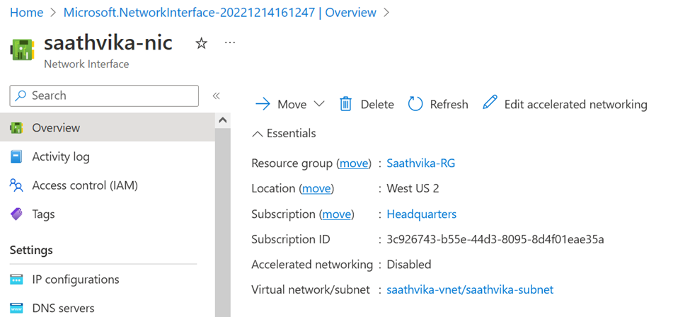Open the Saathvika-RG resource group link
This screenshot has height=317, width=690.
tap(420, 163)
